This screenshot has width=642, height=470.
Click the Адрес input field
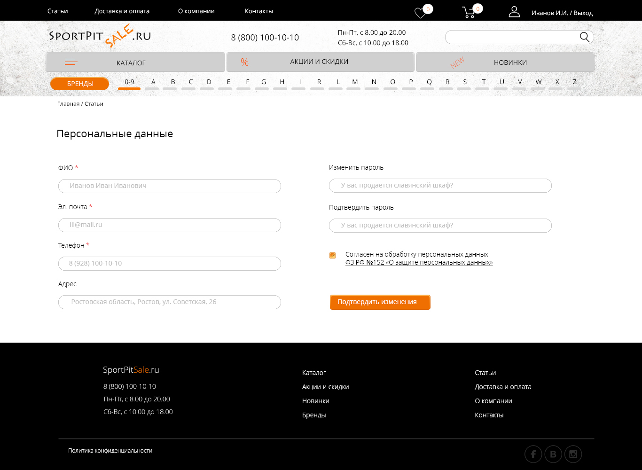click(170, 302)
